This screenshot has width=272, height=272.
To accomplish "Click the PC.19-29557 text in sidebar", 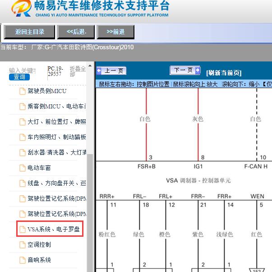I will click(x=55, y=71).
